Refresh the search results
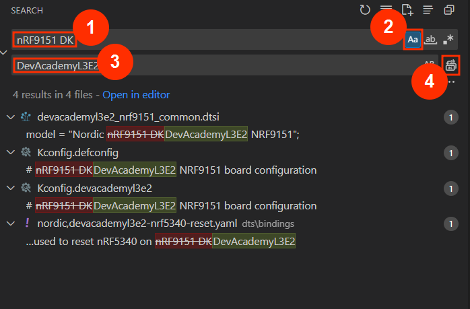This screenshot has width=470, height=309. point(365,10)
